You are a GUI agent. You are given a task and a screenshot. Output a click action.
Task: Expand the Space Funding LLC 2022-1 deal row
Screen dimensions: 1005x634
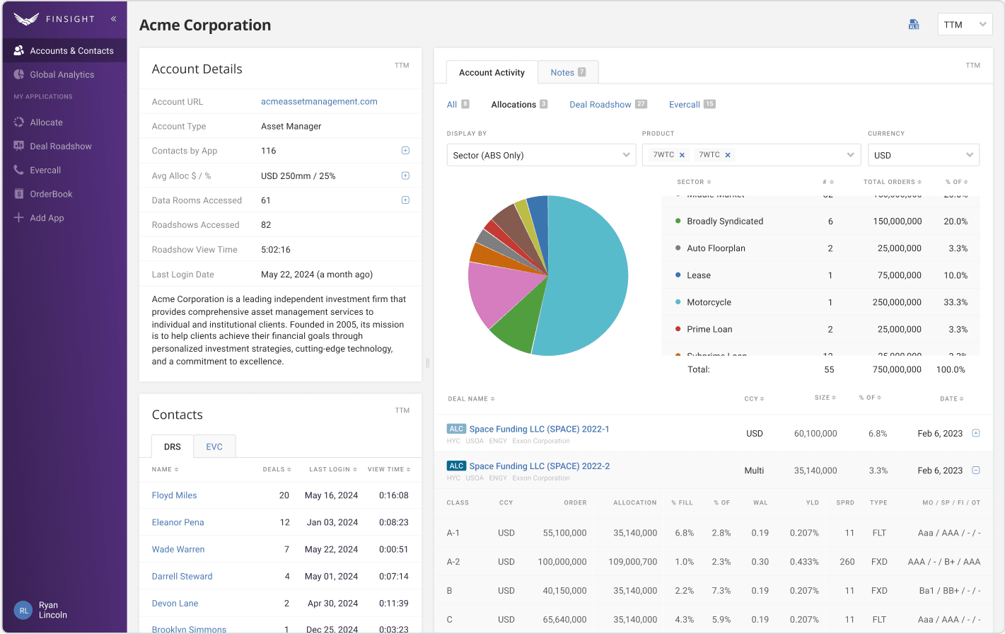point(976,433)
